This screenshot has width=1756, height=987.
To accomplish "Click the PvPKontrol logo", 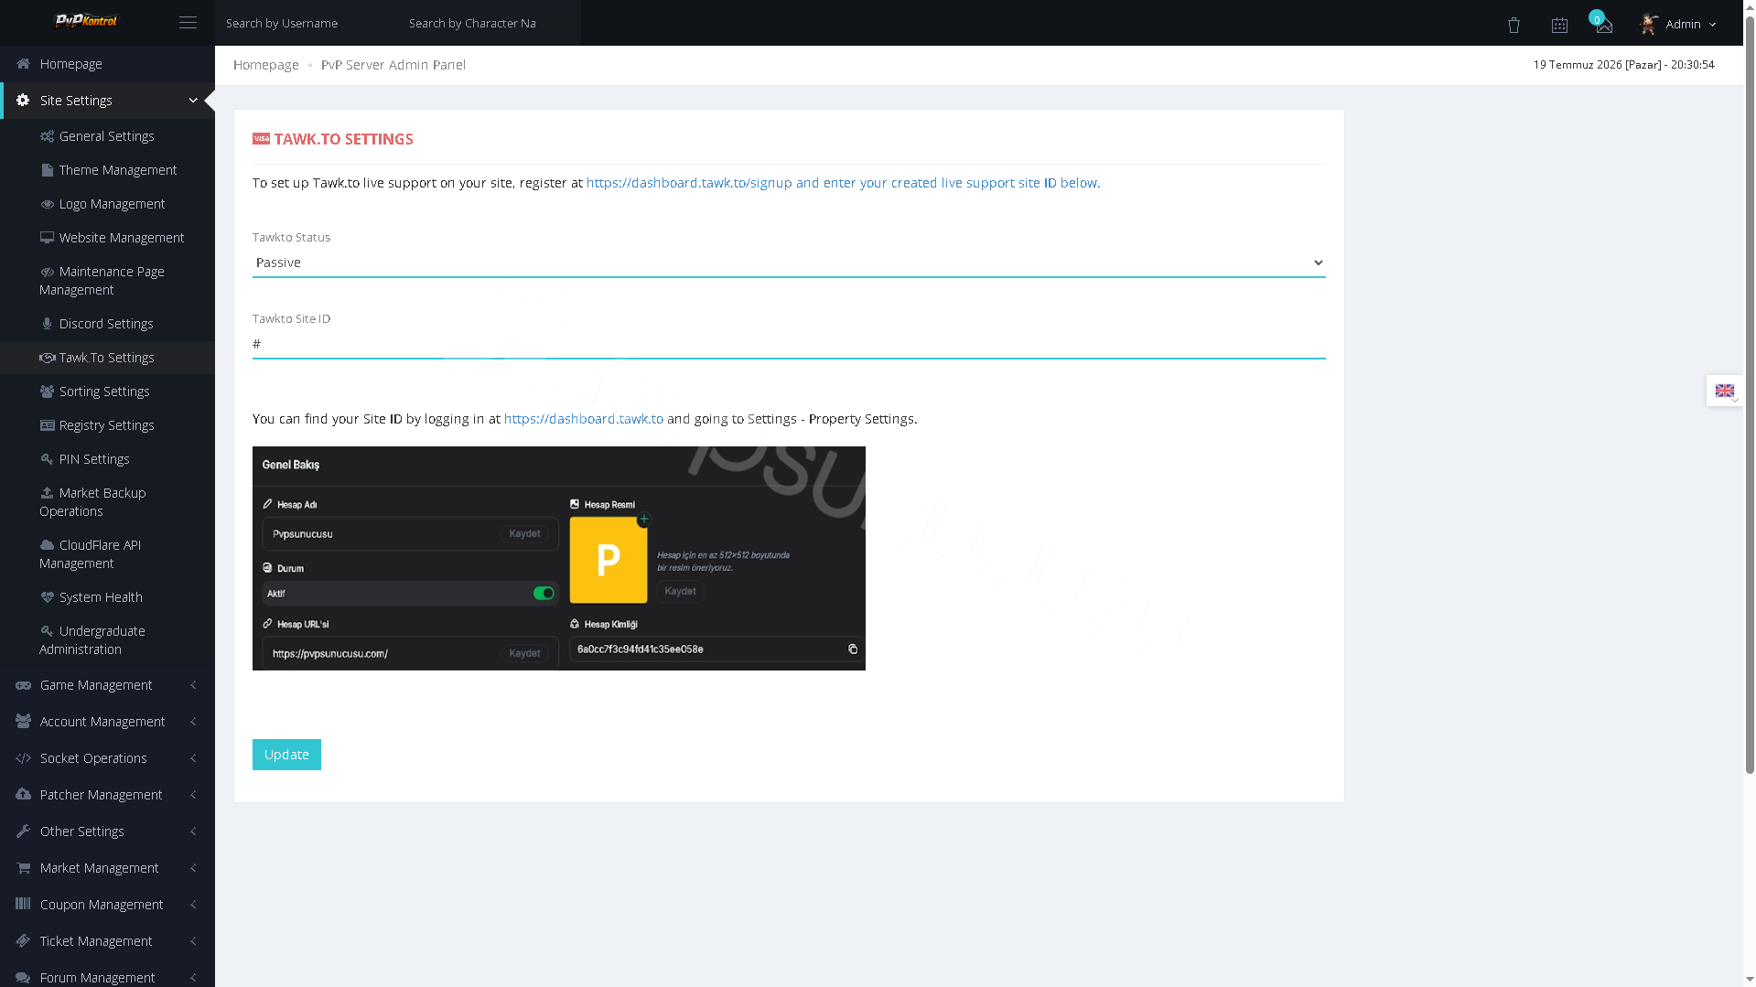I will (86, 20).
